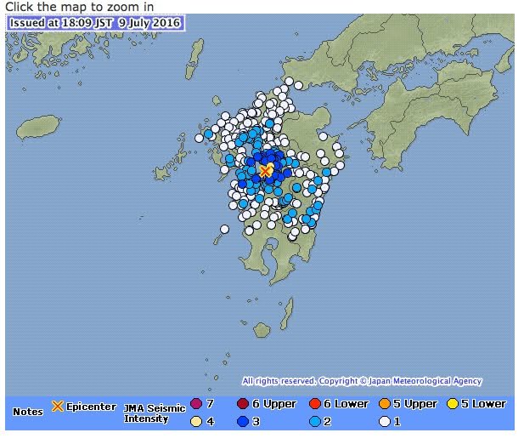Click the orange 5 Upper legend circle

[x=385, y=404]
